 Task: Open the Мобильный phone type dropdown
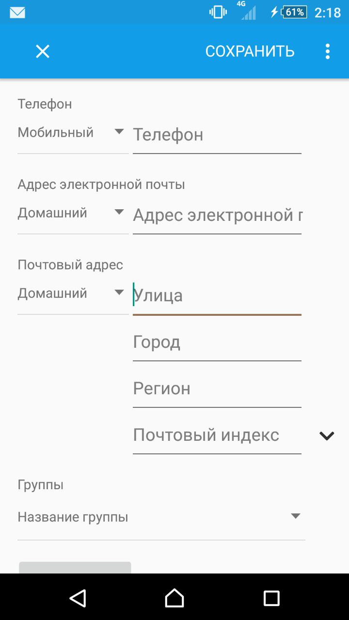73,133
